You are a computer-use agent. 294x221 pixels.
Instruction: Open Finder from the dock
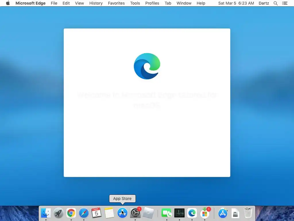click(46, 213)
